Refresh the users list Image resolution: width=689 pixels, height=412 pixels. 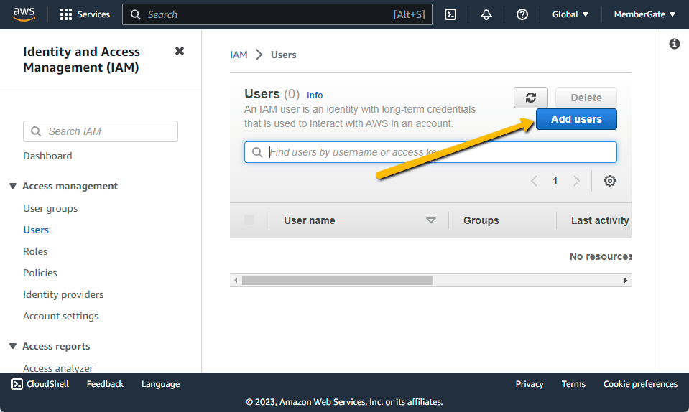click(x=531, y=98)
